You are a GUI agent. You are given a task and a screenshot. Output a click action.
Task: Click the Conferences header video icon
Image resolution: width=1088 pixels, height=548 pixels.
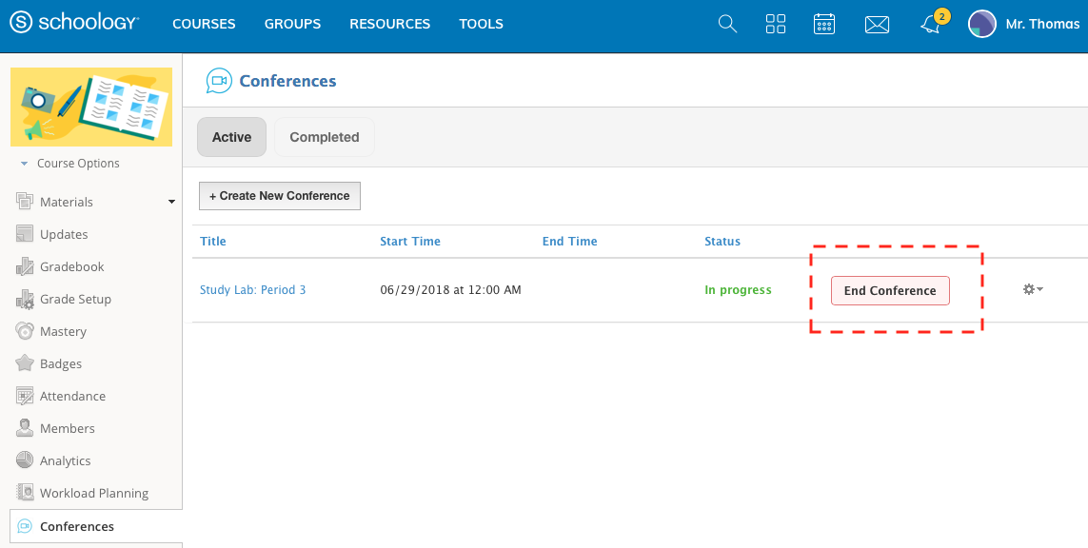coord(219,81)
